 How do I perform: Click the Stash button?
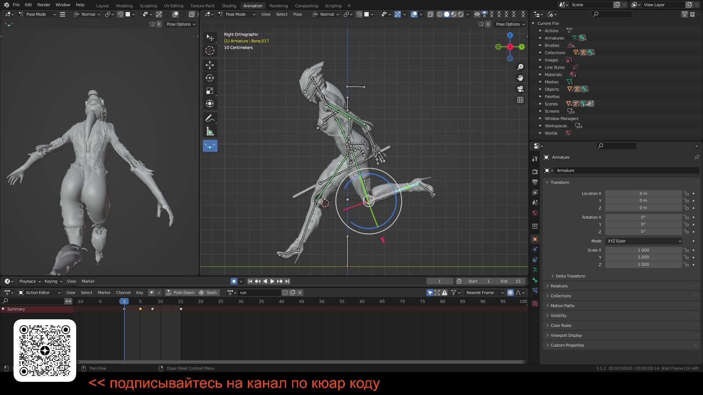coord(208,293)
